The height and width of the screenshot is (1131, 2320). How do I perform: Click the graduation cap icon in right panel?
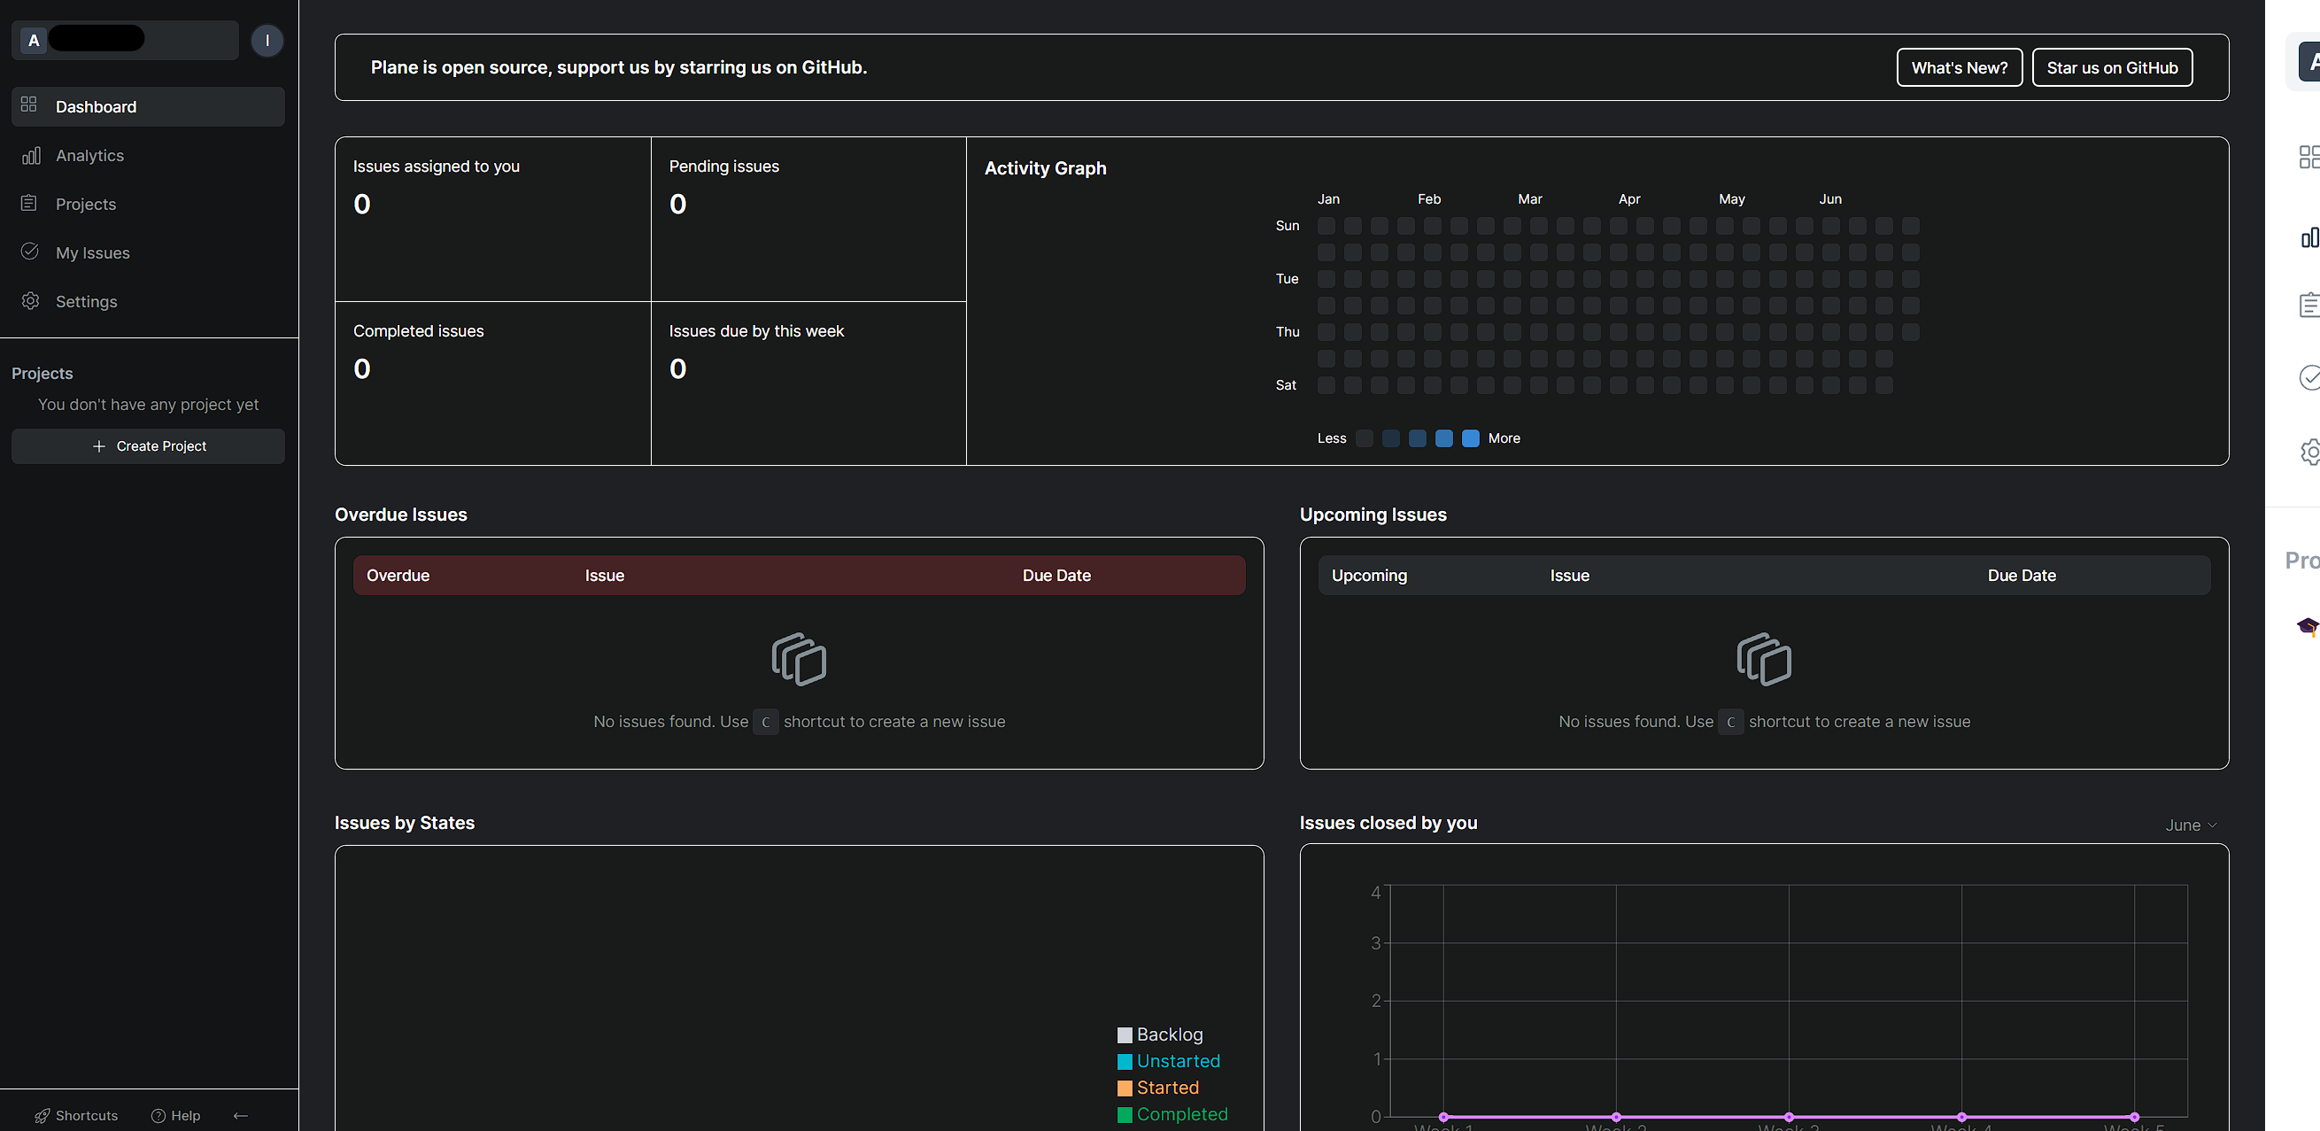pos(2309,626)
